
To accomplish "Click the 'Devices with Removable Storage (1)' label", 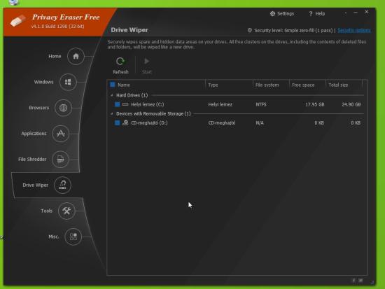I will click(153, 113).
